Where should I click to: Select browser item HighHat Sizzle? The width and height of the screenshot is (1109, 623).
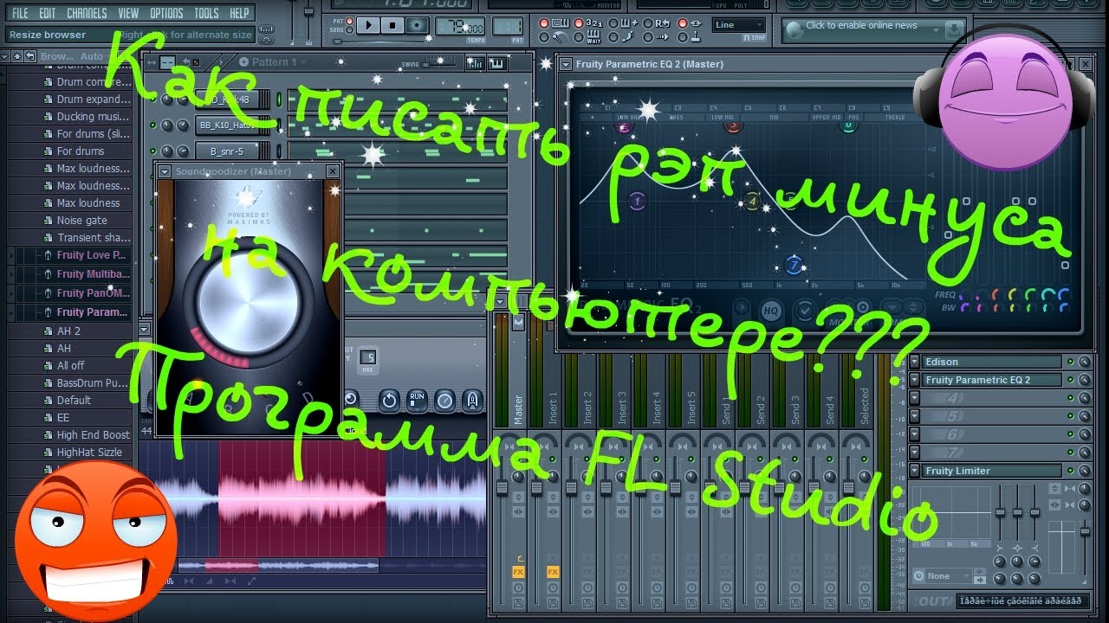click(89, 453)
